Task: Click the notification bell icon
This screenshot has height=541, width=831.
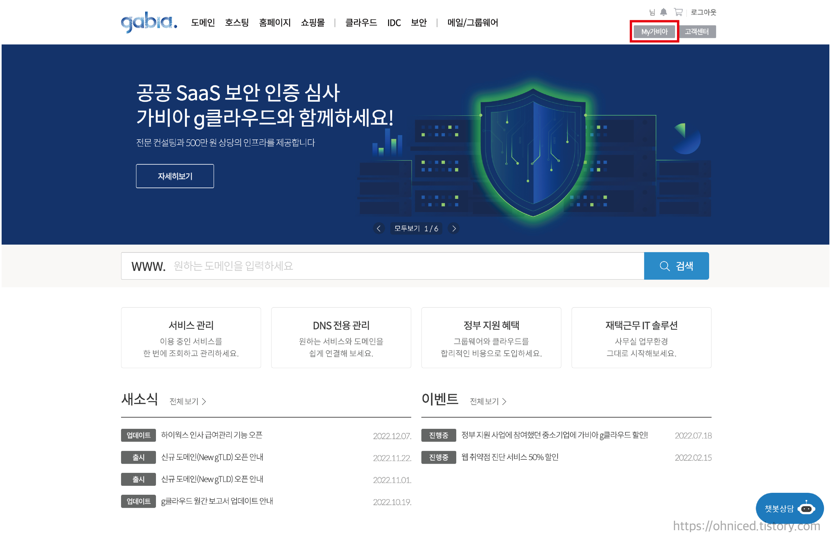Action: click(x=663, y=12)
